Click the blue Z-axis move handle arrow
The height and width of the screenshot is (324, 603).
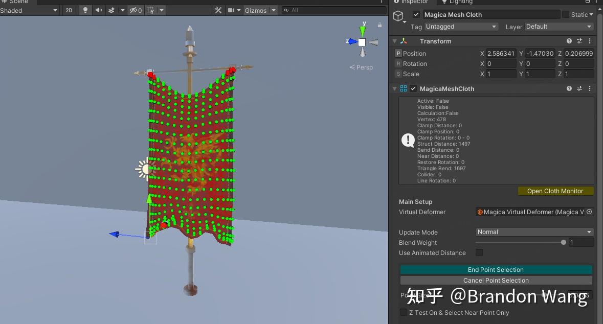pyautogui.click(x=115, y=234)
